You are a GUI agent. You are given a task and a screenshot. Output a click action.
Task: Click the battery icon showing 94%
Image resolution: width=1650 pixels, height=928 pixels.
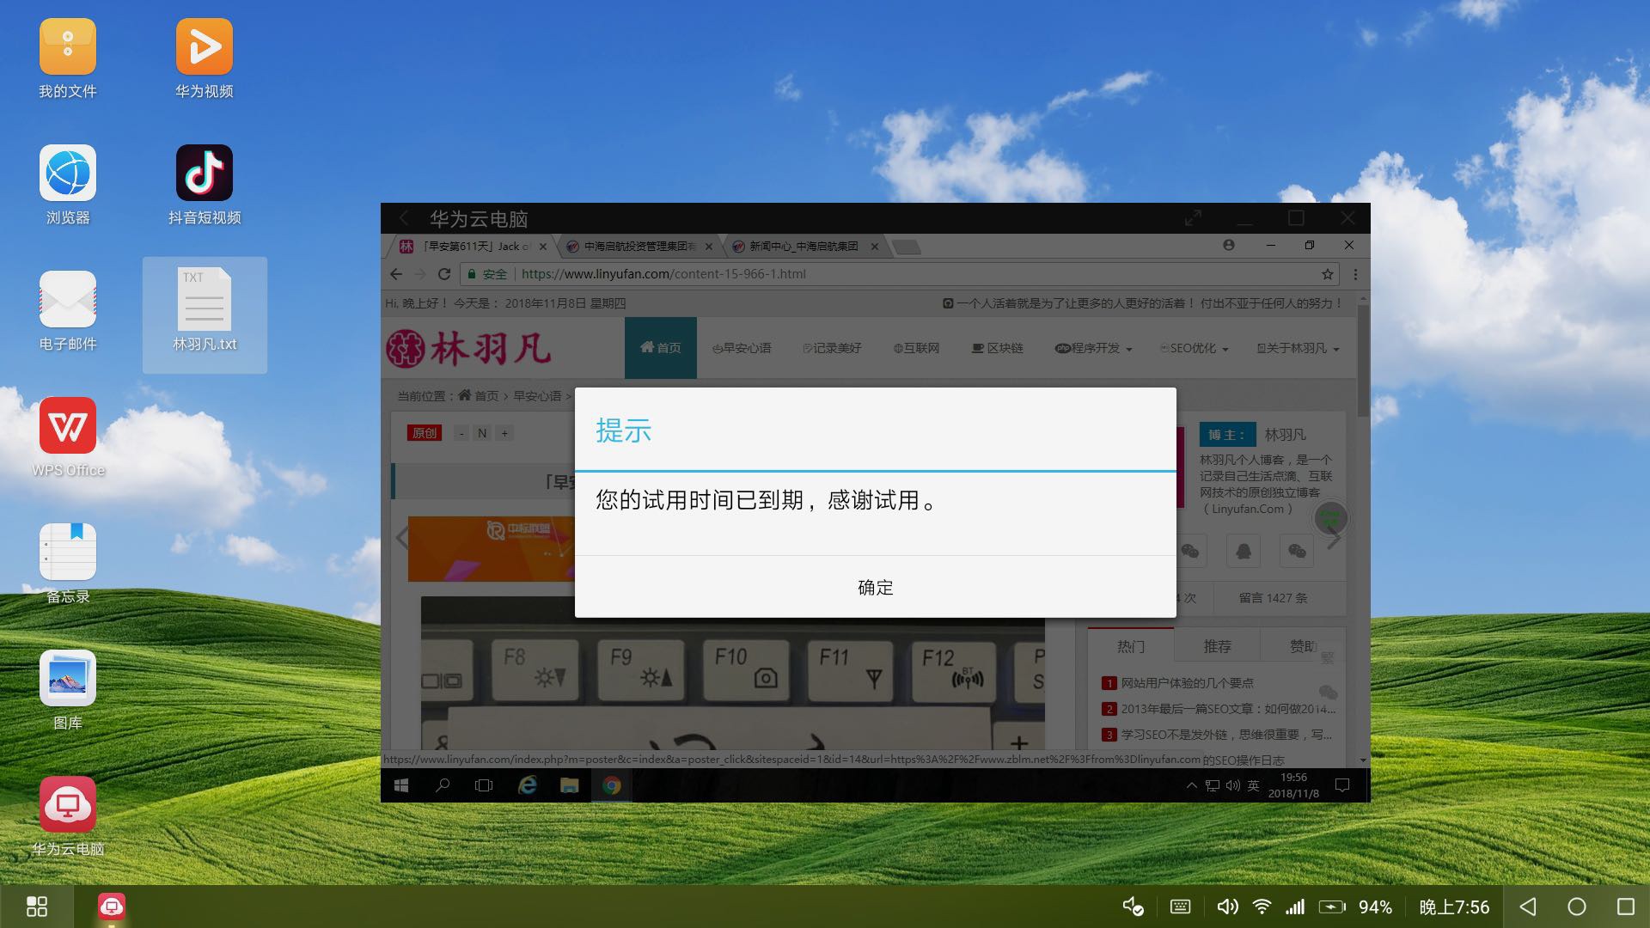click(x=1332, y=907)
